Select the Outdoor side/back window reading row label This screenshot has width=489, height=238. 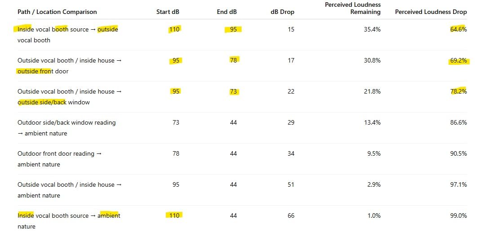pyautogui.click(x=67, y=128)
